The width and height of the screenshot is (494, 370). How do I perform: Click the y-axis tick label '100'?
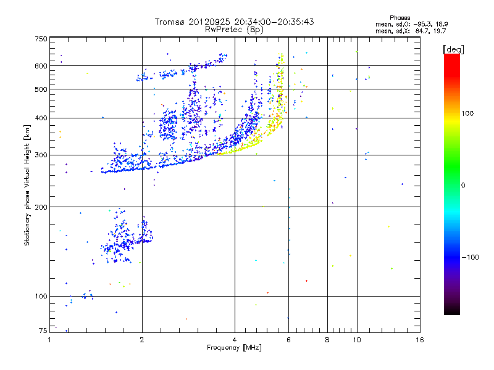click(x=41, y=296)
